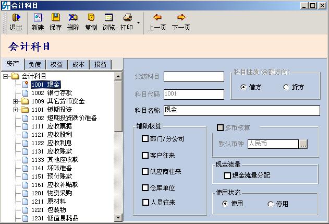Click the 复制 (copy) toolbar icon
Image resolution: width=329 pixels, height=224 pixels.
point(91,18)
